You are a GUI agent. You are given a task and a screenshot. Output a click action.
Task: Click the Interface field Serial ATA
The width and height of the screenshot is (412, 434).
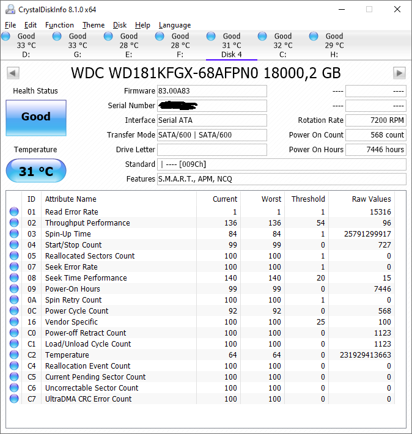[x=212, y=120]
